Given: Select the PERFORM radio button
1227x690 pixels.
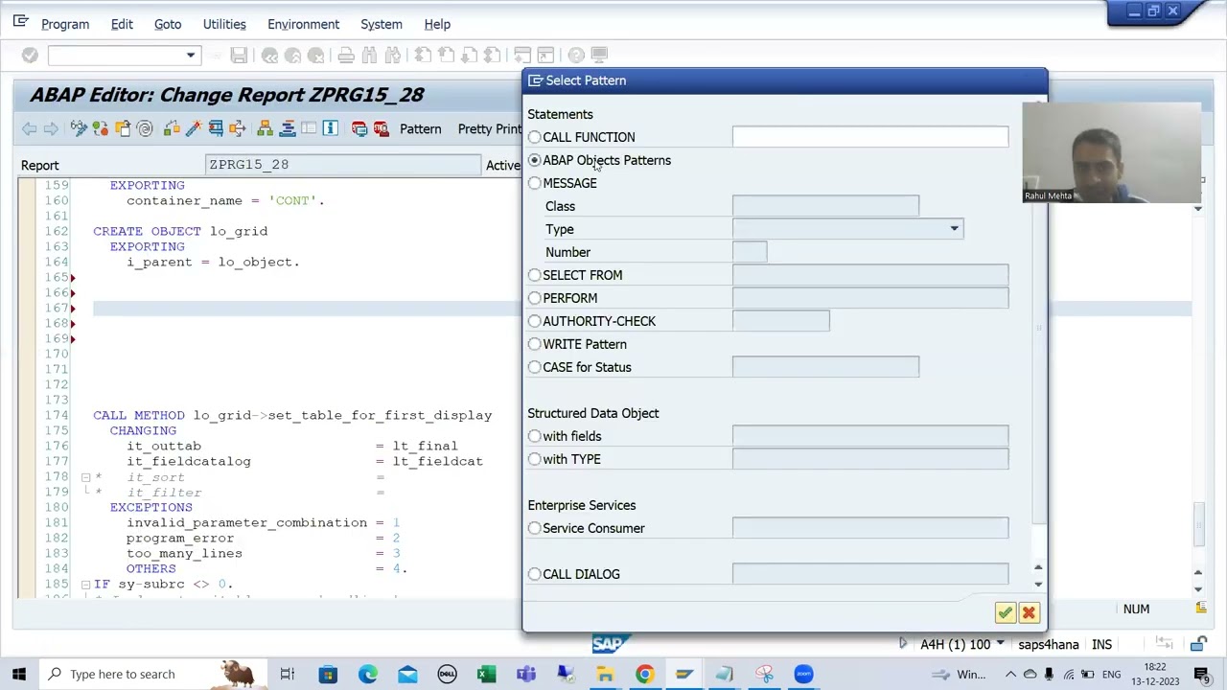Looking at the screenshot, I should click(534, 298).
